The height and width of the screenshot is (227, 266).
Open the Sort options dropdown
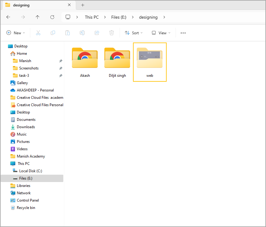[x=134, y=33]
